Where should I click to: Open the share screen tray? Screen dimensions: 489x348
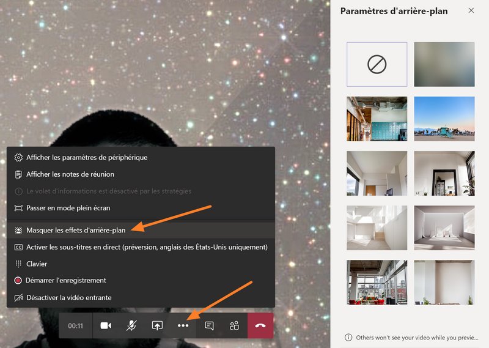(x=157, y=325)
